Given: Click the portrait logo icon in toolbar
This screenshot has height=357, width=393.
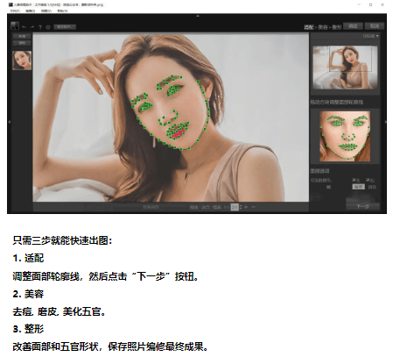Looking at the screenshot, I should coord(15,25).
